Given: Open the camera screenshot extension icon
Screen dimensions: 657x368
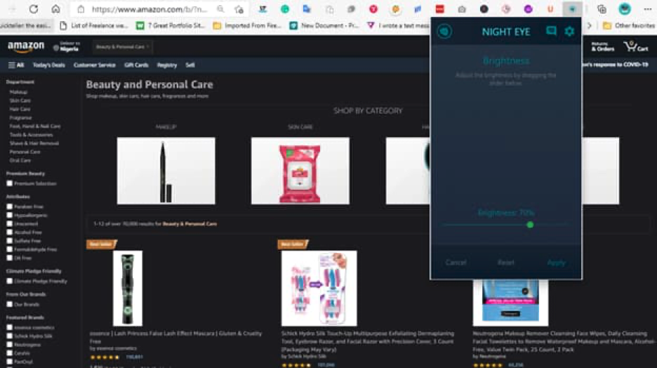Looking at the screenshot, I should click(462, 9).
